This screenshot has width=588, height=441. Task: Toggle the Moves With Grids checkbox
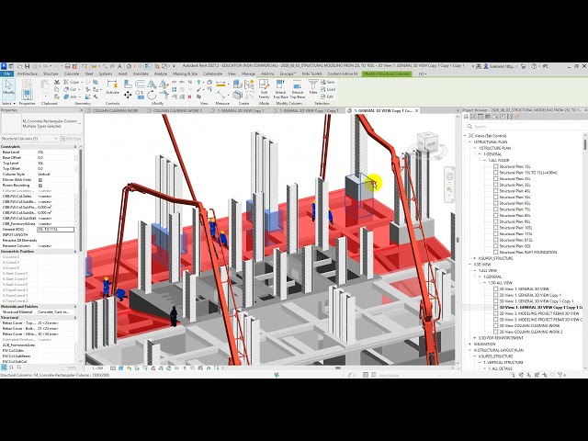40,180
